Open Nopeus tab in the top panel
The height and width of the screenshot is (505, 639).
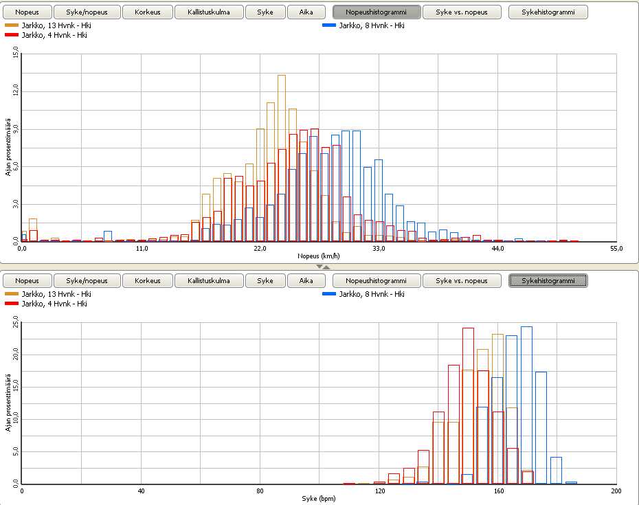(27, 12)
